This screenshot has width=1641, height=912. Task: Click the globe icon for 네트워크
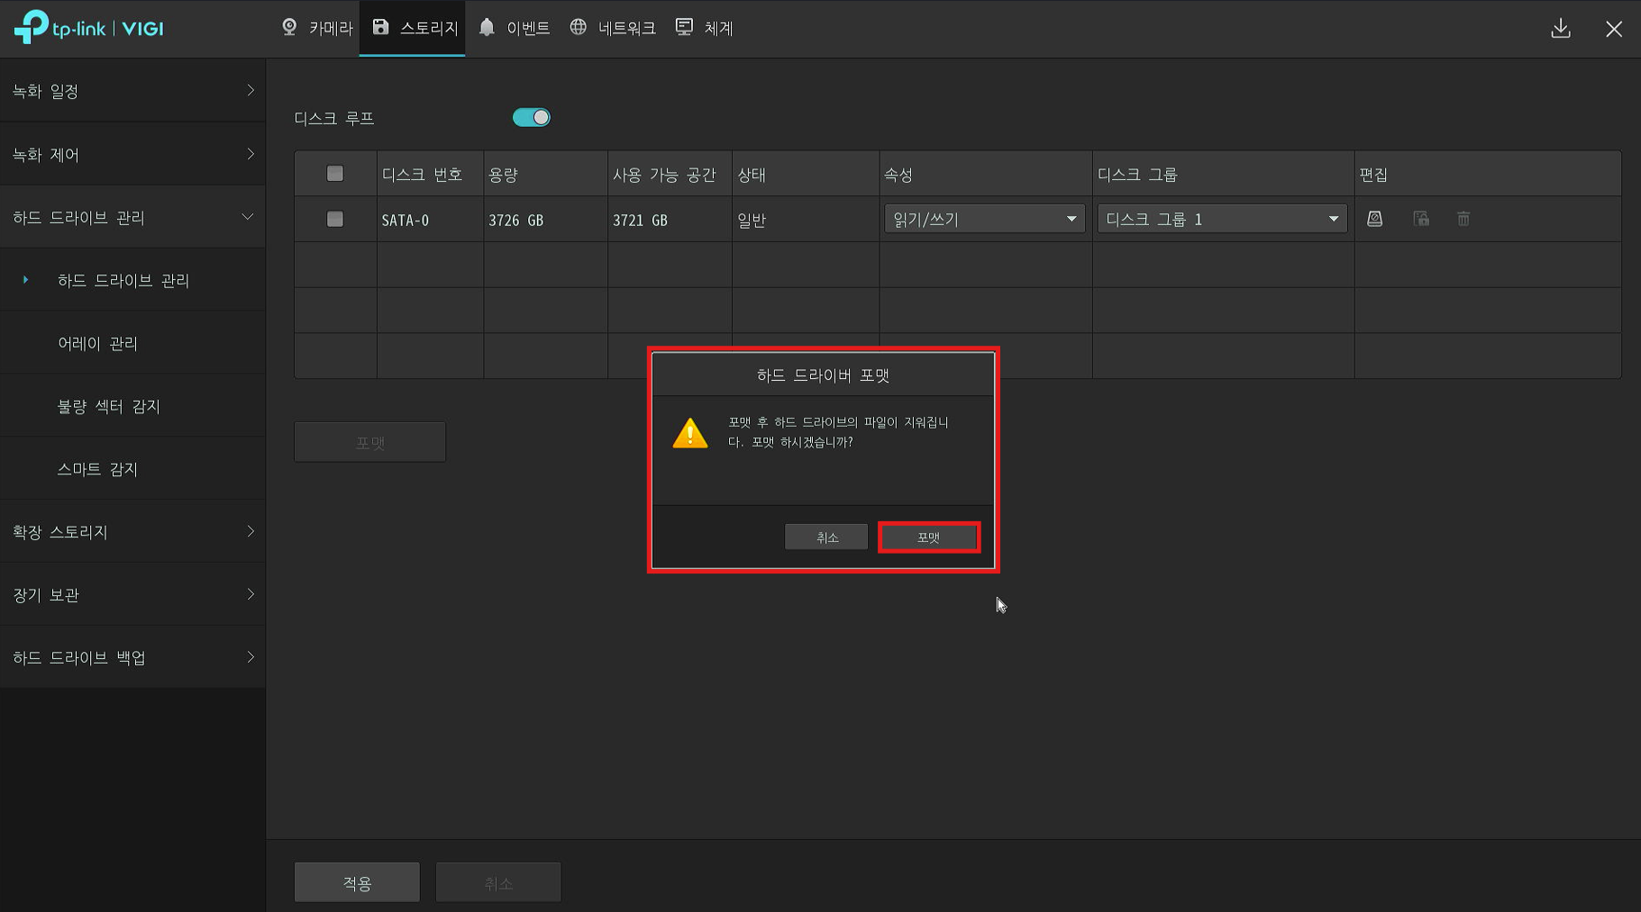coord(579,28)
